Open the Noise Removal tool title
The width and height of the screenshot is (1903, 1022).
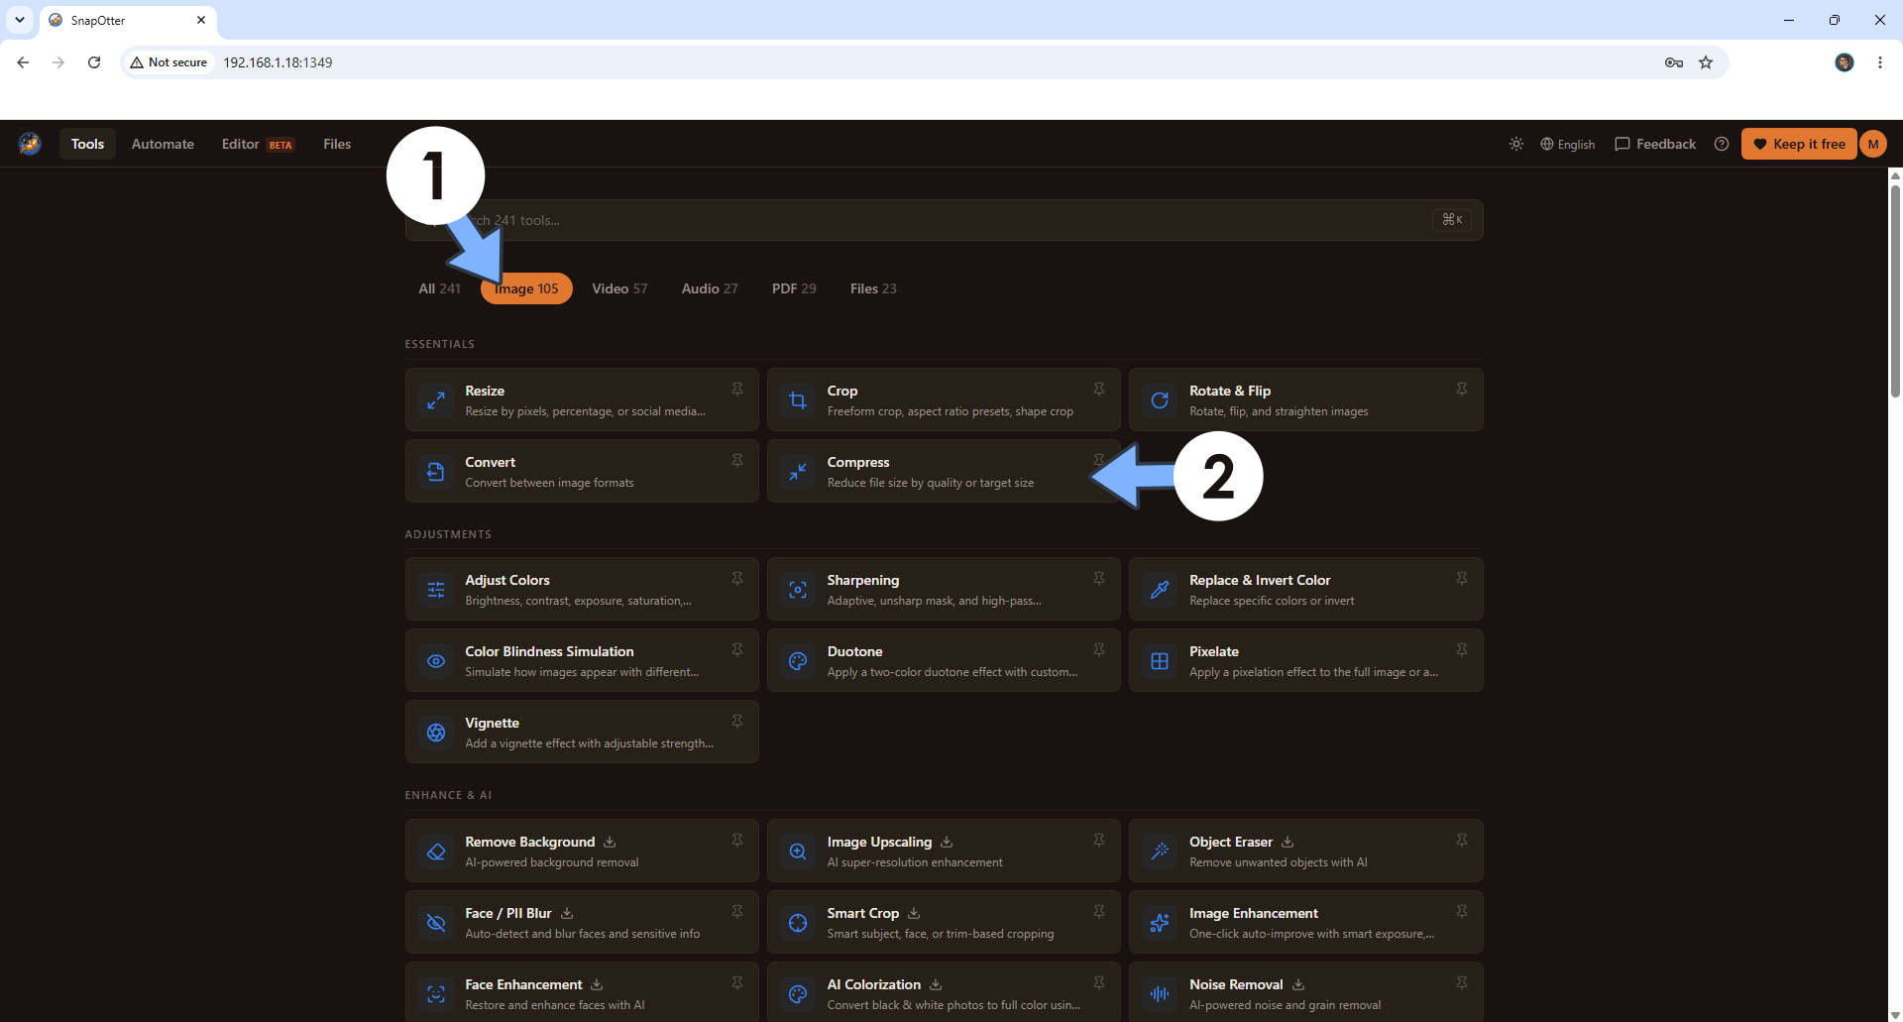tap(1236, 984)
